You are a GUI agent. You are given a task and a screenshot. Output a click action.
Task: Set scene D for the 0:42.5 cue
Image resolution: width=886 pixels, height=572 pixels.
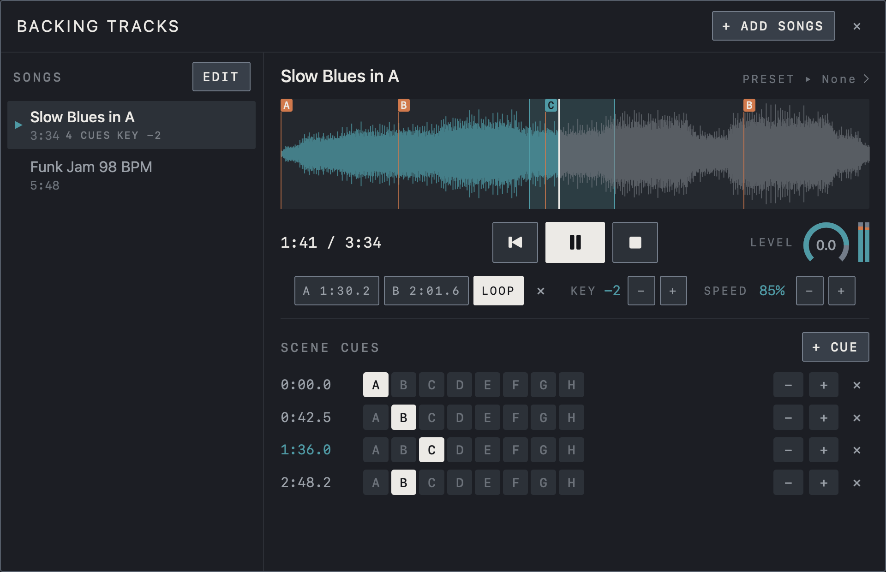(x=460, y=417)
